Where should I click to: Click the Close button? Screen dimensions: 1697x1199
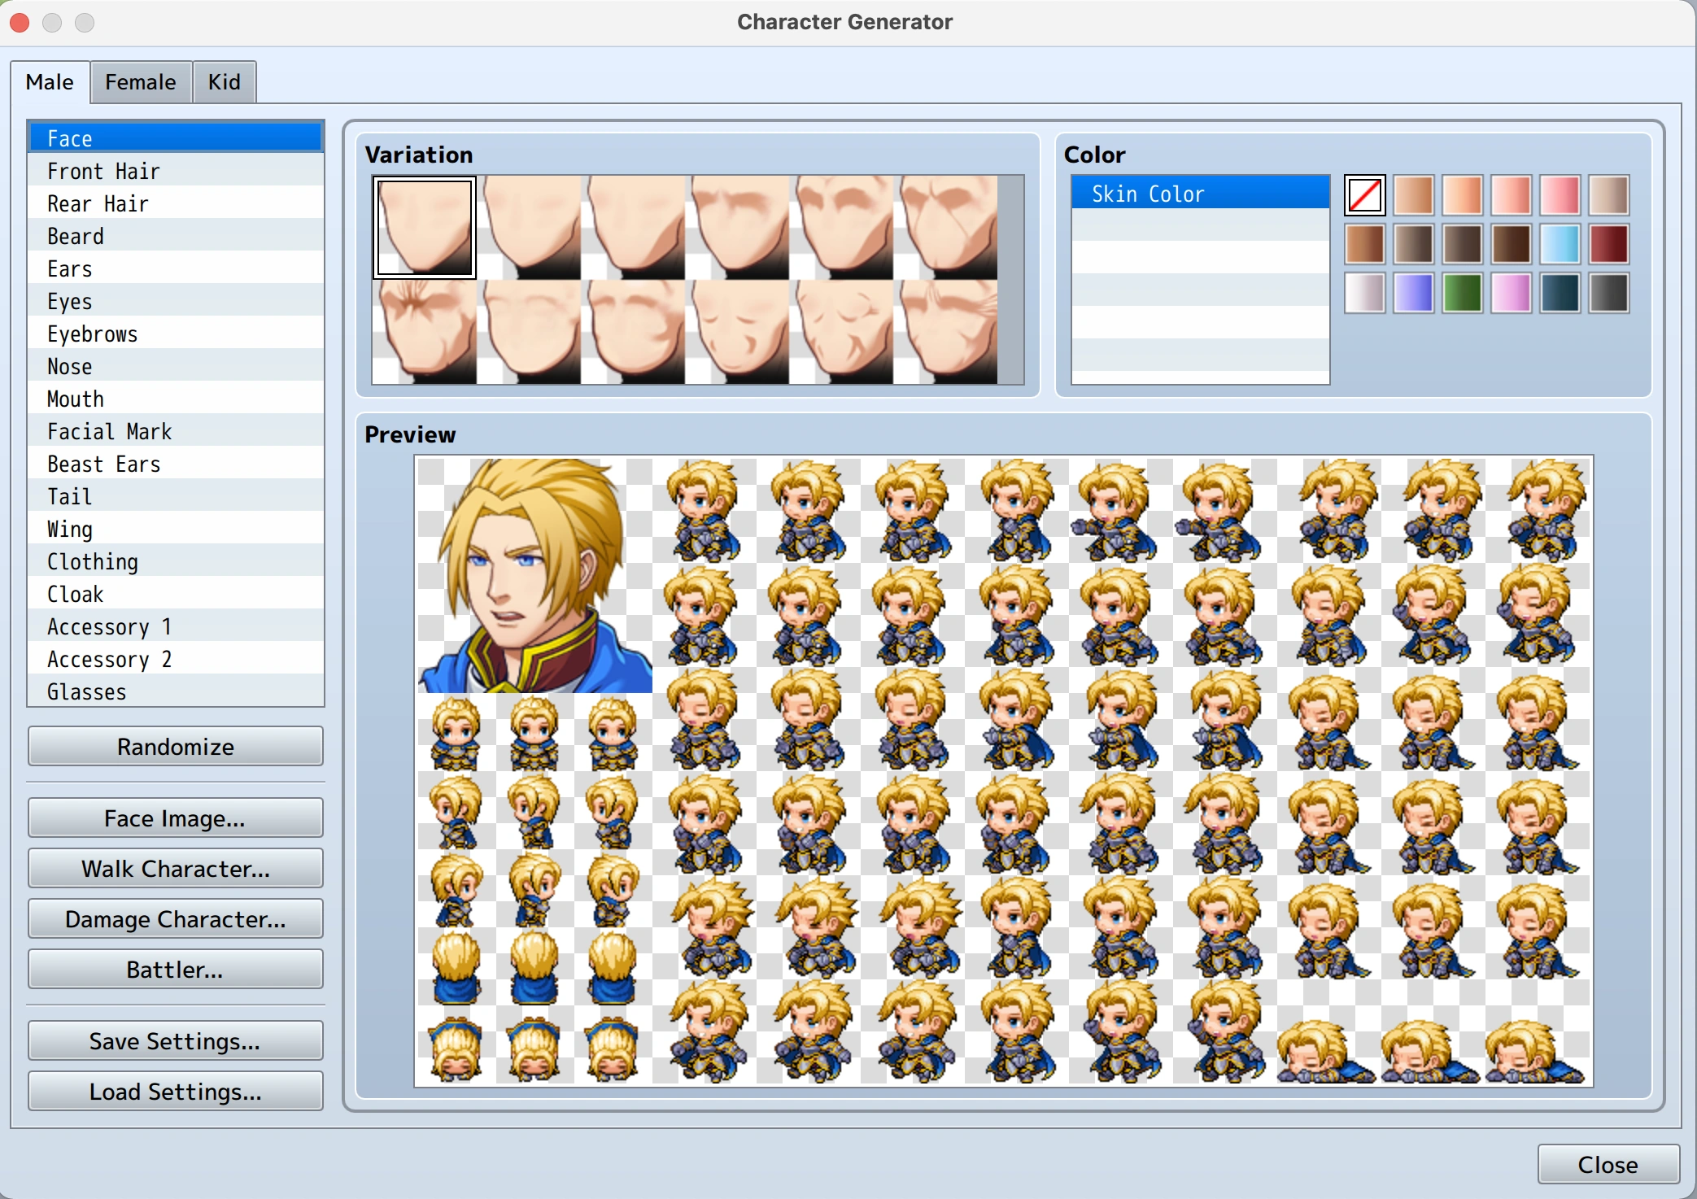(1607, 1164)
